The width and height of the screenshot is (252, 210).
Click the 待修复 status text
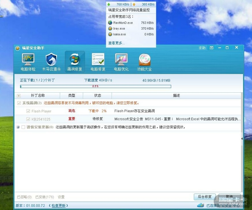(x=98, y=119)
